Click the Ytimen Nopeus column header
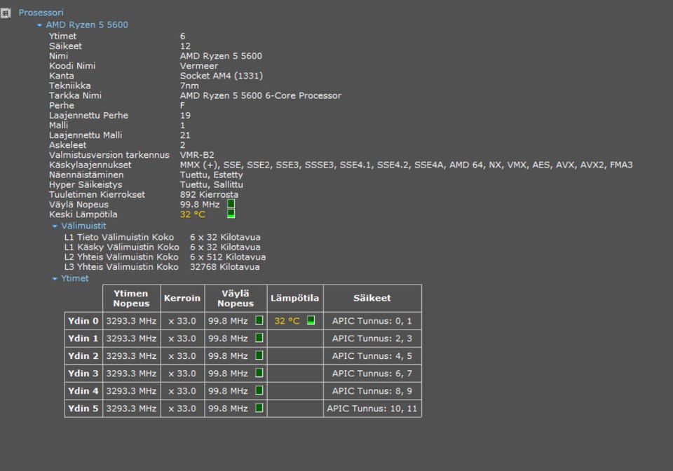The height and width of the screenshot is (471, 673). click(131, 298)
